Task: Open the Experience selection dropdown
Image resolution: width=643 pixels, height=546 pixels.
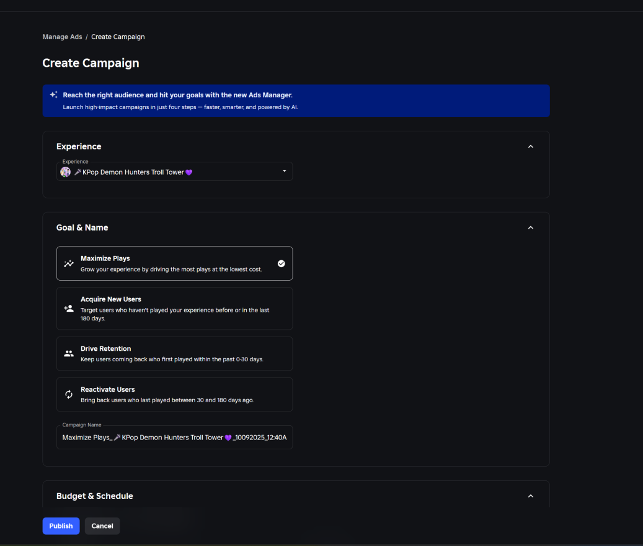Action: 284,171
